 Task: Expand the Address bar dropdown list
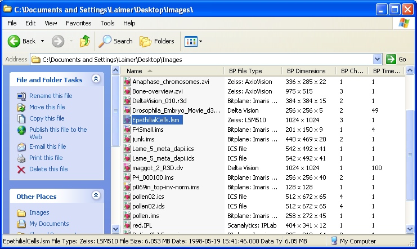pos(377,59)
